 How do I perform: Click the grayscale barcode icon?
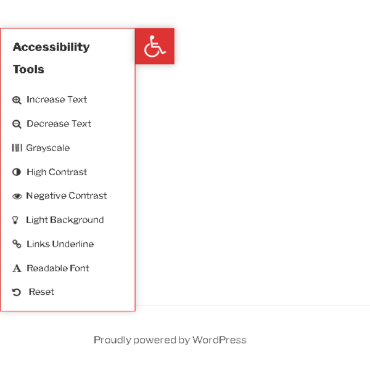[x=17, y=148]
